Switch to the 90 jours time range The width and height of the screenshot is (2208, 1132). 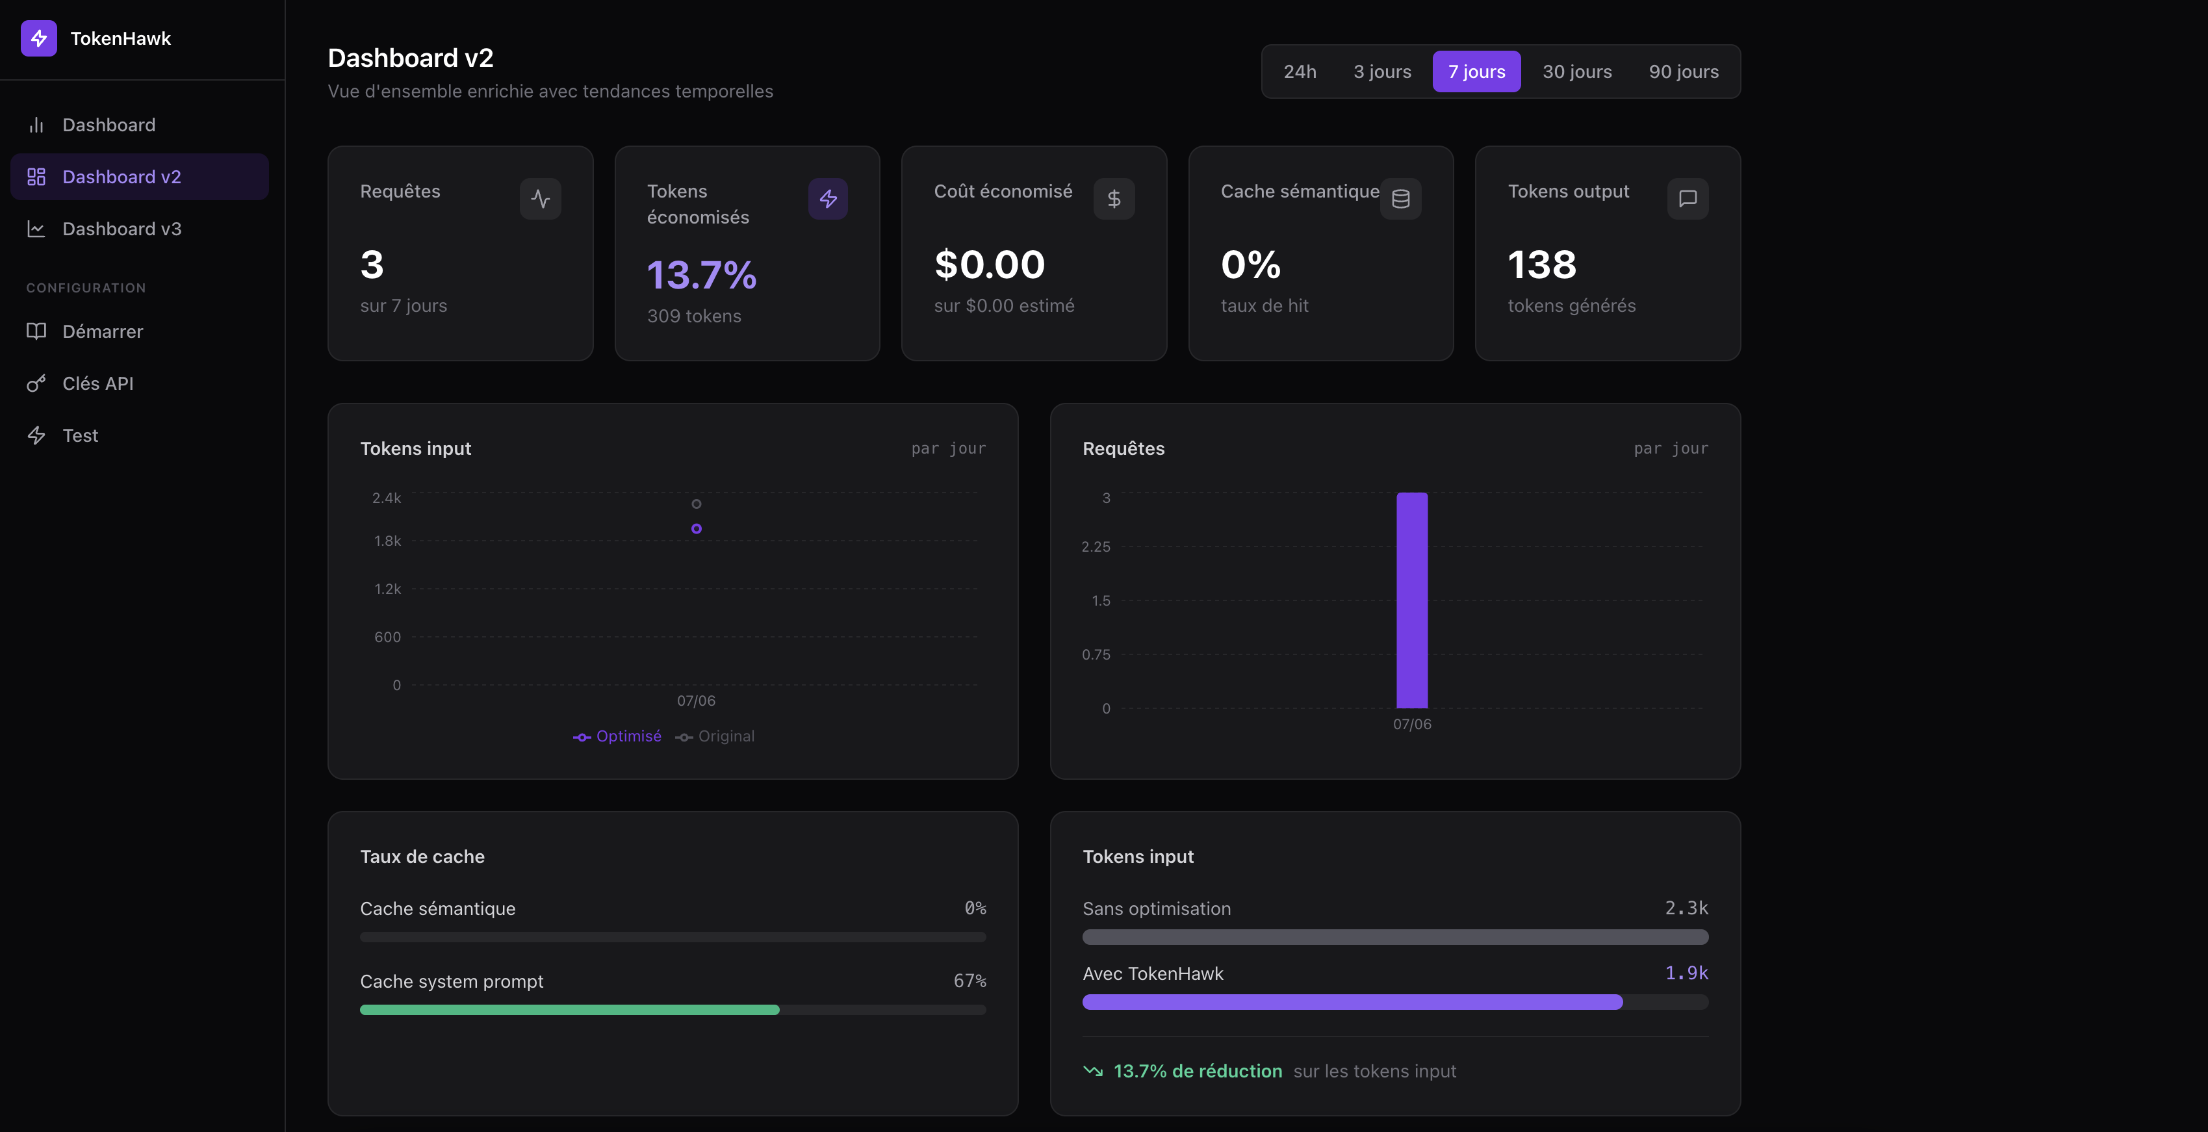click(x=1684, y=72)
